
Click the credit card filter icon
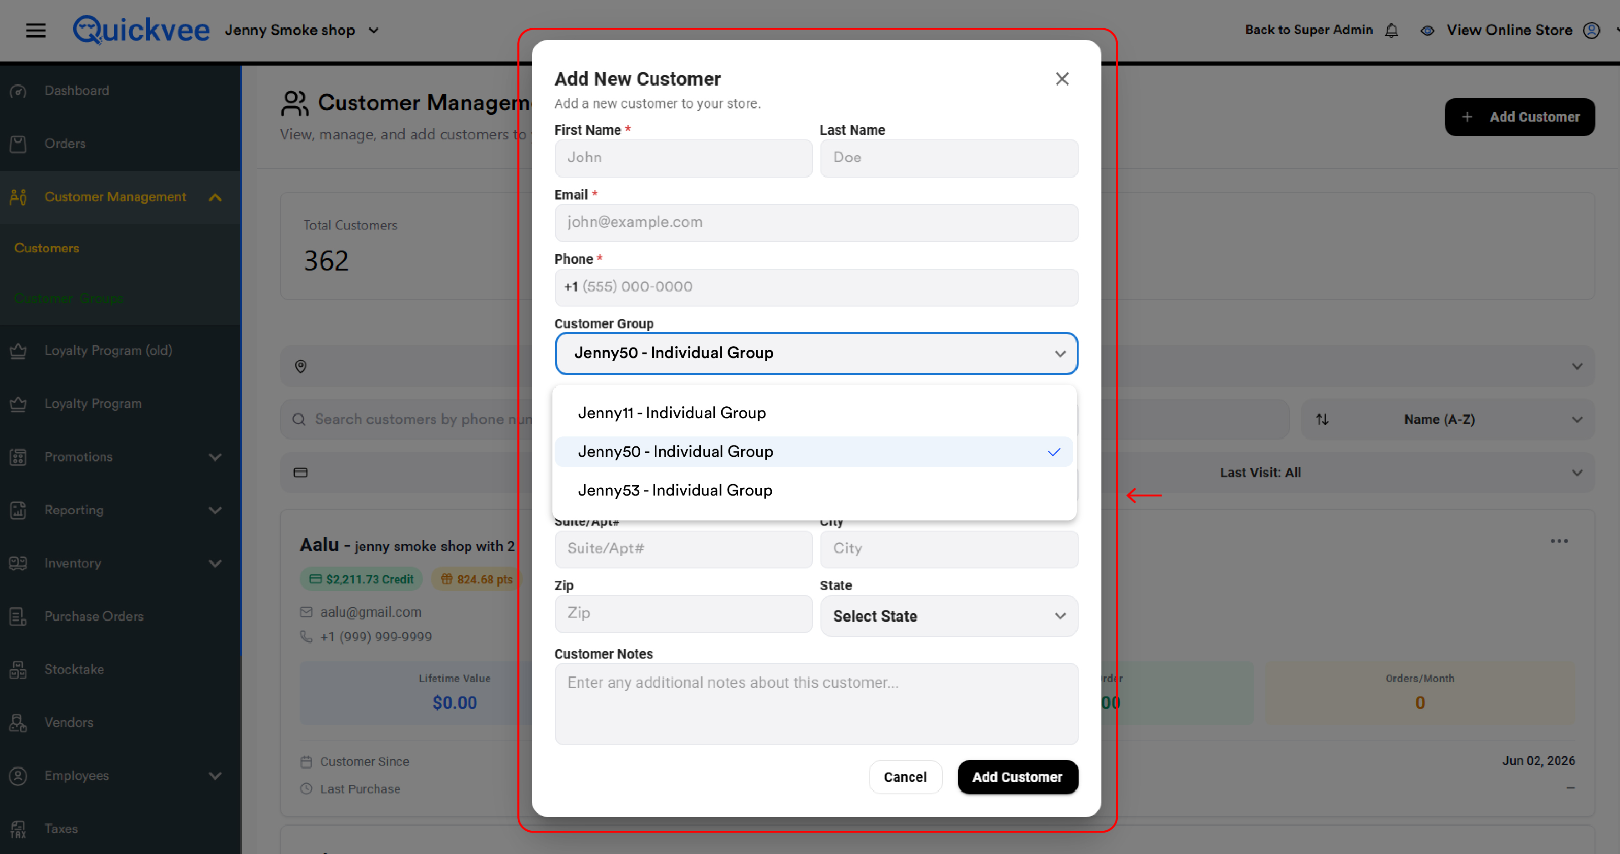click(301, 473)
